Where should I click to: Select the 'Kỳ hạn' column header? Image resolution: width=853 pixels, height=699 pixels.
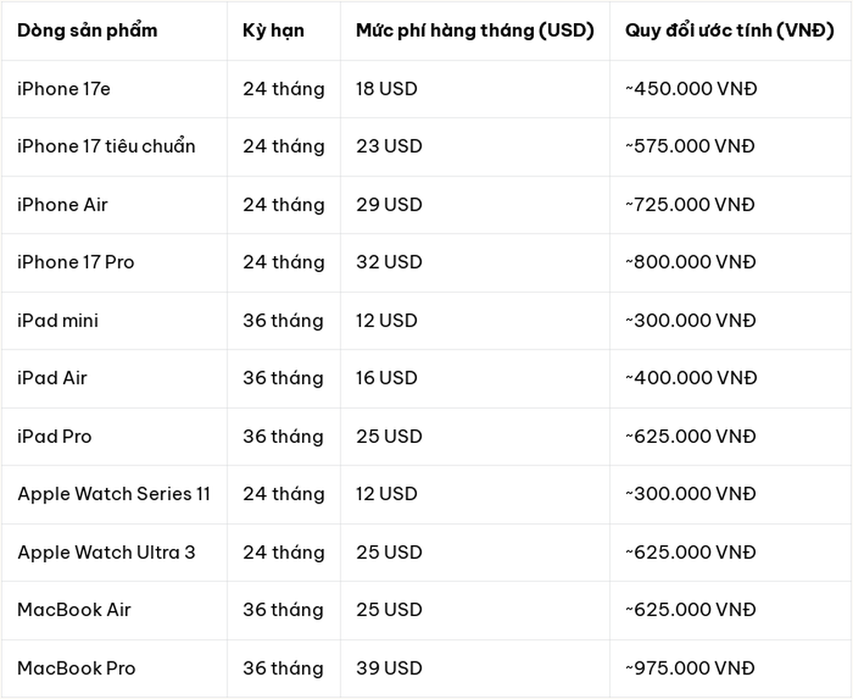point(273,31)
